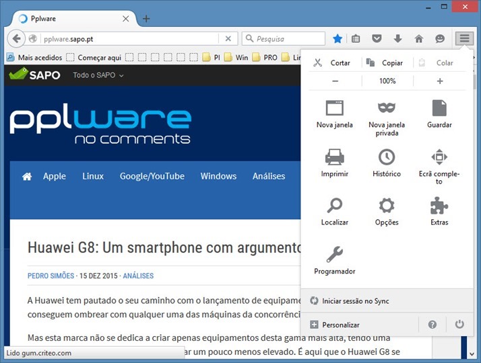This screenshot has width=481, height=363.
Task: Open Programador wrench icon
Action: 334,254
